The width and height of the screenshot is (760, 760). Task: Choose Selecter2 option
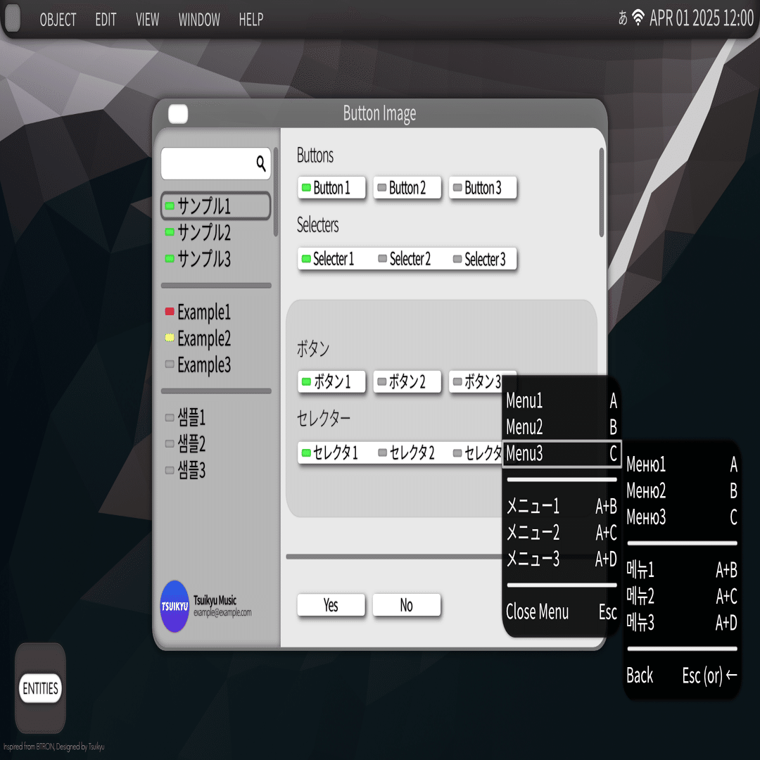pos(410,259)
